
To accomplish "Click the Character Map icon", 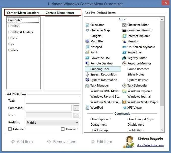I will point(87,30).
